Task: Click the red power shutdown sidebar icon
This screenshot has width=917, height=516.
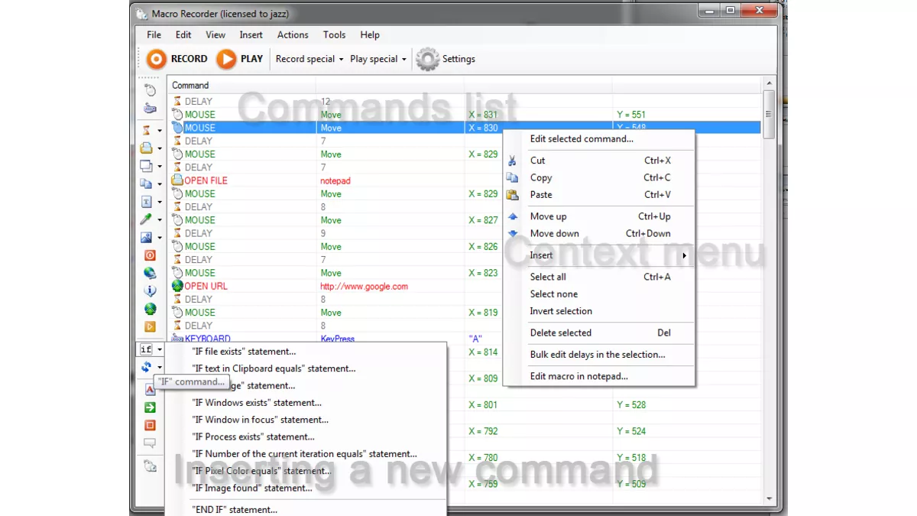Action: point(150,255)
